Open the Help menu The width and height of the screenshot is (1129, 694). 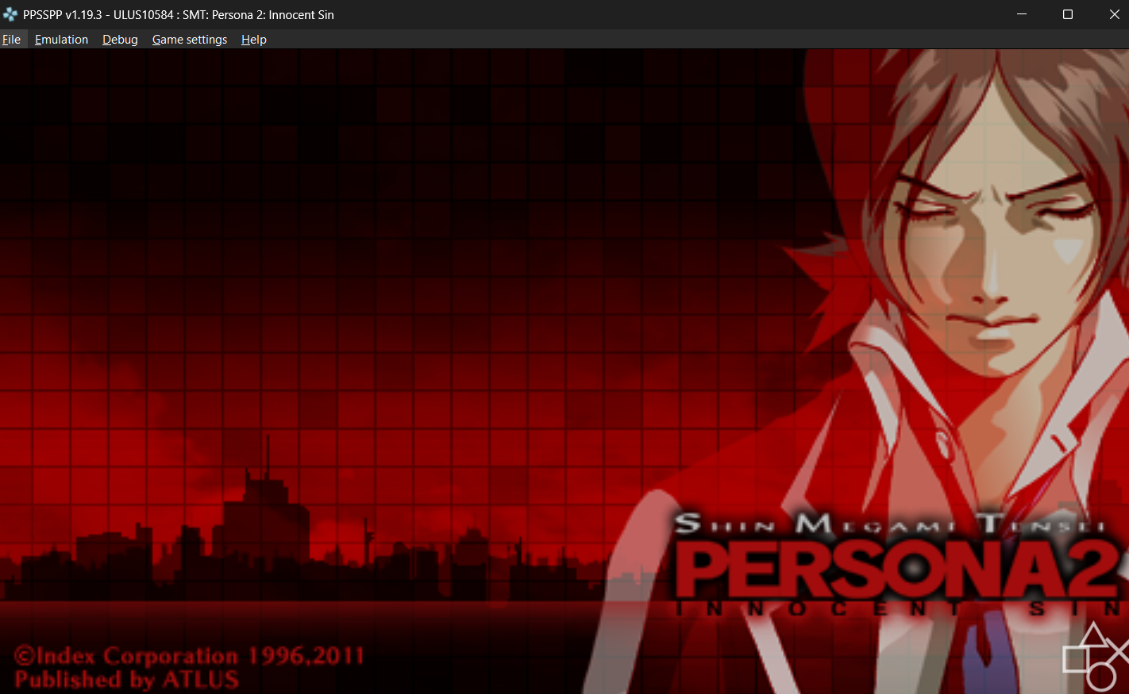[x=254, y=40]
